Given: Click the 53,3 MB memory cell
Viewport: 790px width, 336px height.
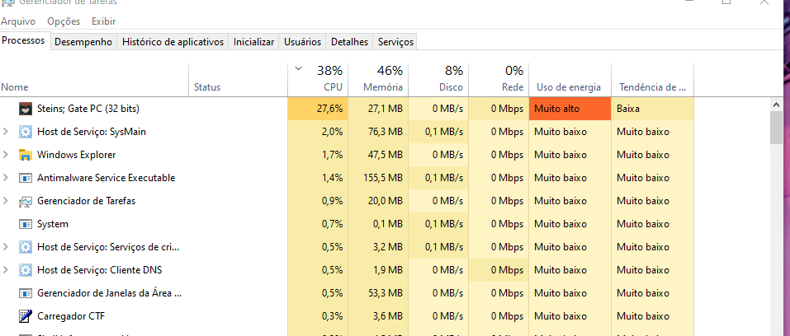Looking at the screenshot, I should click(x=378, y=293).
